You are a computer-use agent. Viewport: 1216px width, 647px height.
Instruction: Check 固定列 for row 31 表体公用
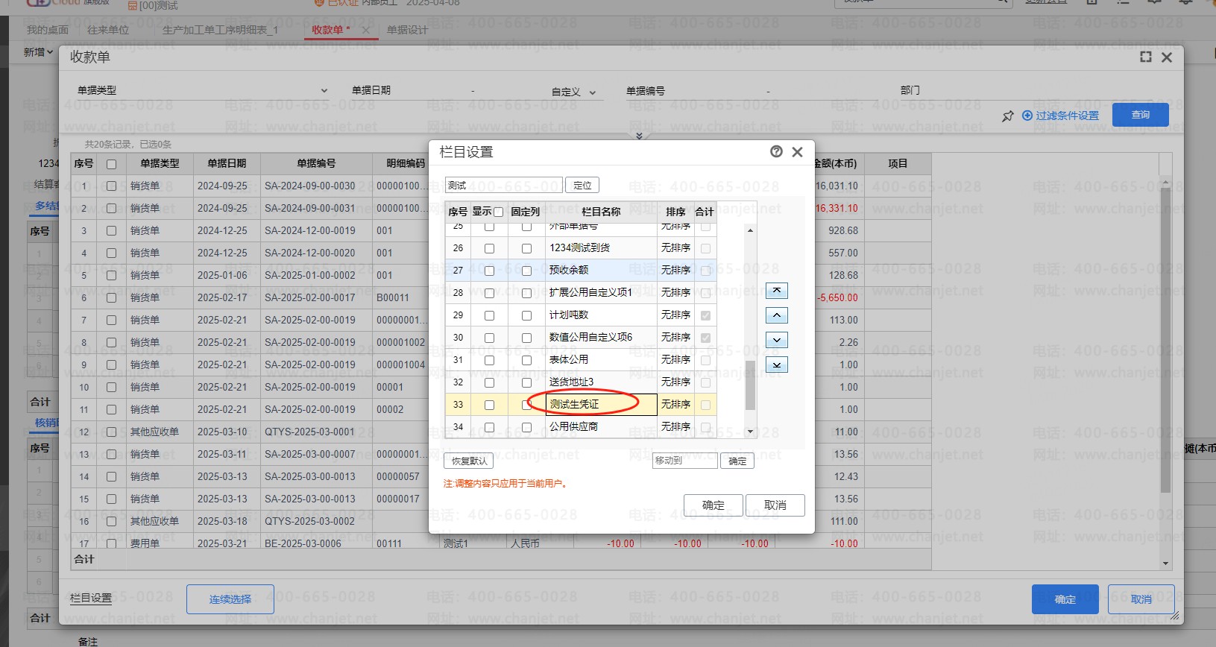526,360
